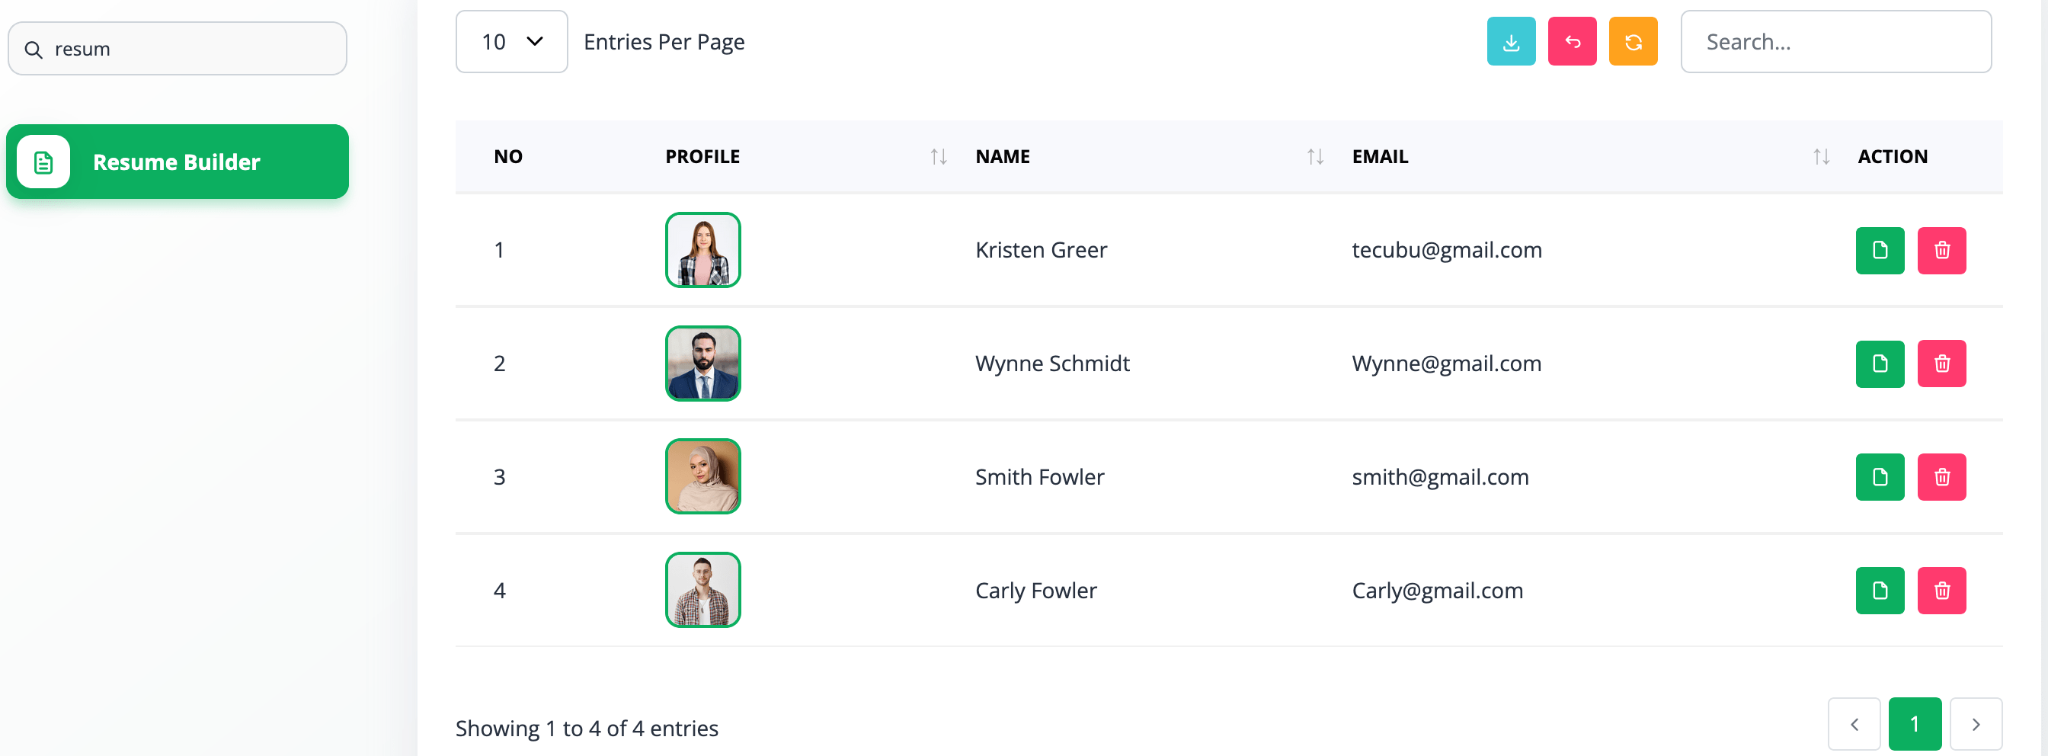The image size is (2048, 756).
Task: Delete Carly Fowler's row using trash icon
Action: pyautogui.click(x=1941, y=591)
